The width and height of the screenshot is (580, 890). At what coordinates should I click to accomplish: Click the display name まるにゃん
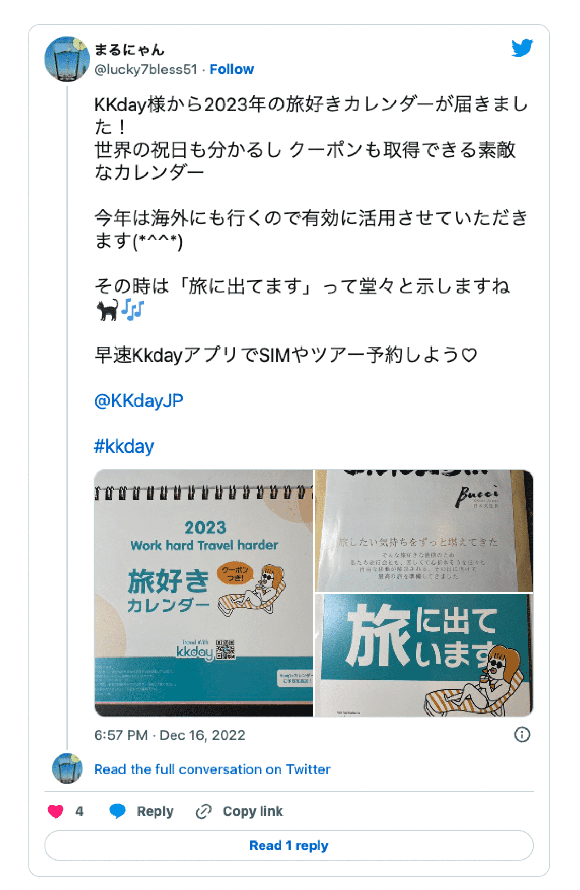click(x=129, y=50)
